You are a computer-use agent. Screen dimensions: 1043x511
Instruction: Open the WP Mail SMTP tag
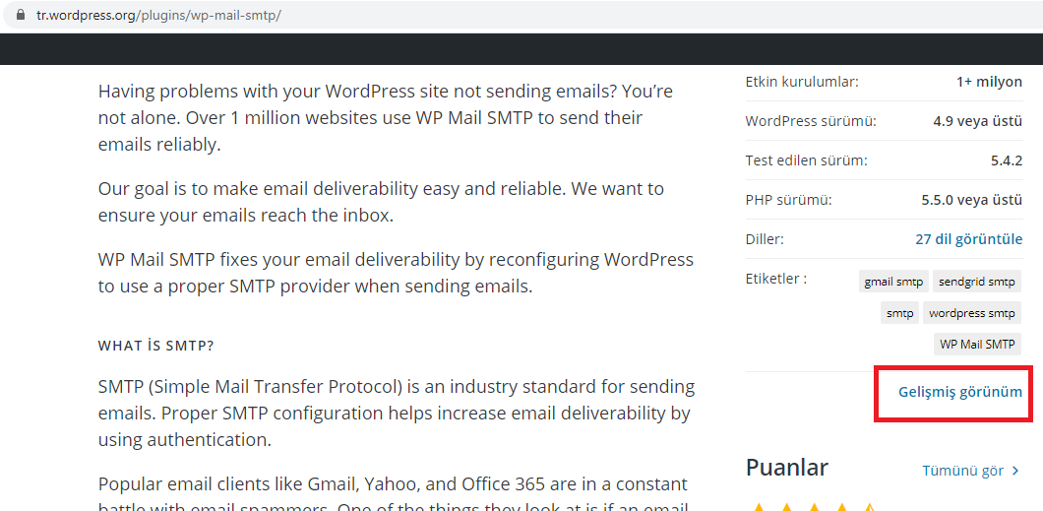(x=977, y=344)
